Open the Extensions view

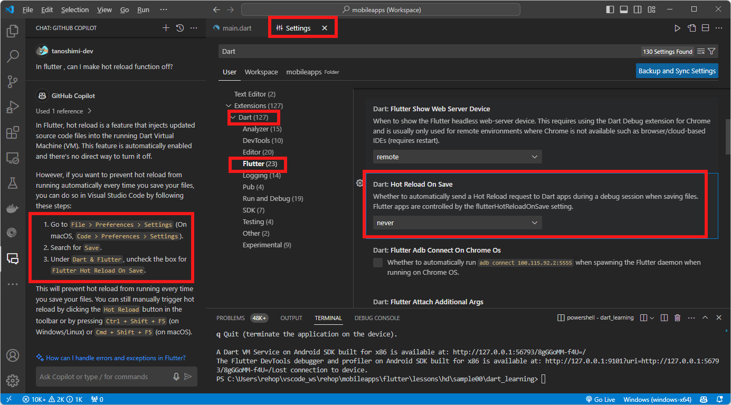point(13,133)
